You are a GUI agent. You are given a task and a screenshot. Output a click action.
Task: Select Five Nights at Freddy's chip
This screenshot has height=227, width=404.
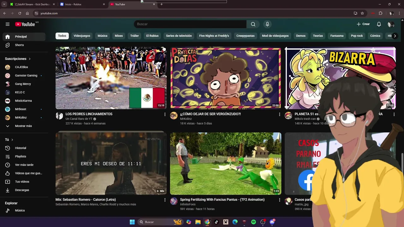point(214,36)
